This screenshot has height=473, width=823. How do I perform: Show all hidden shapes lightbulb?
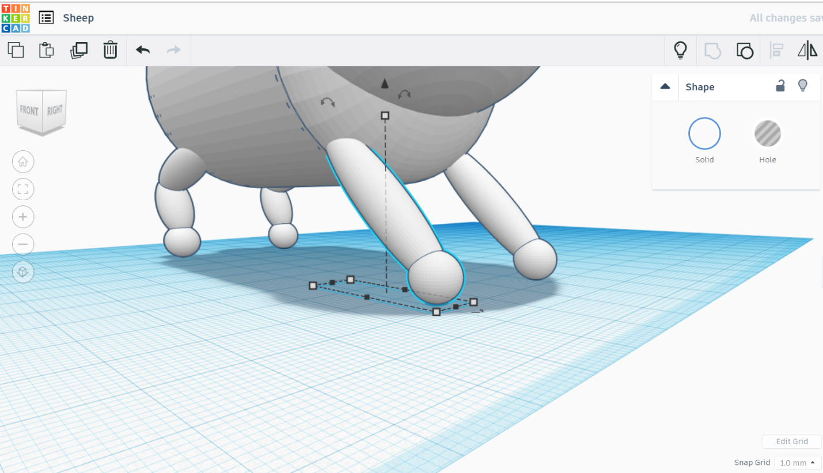click(x=681, y=51)
